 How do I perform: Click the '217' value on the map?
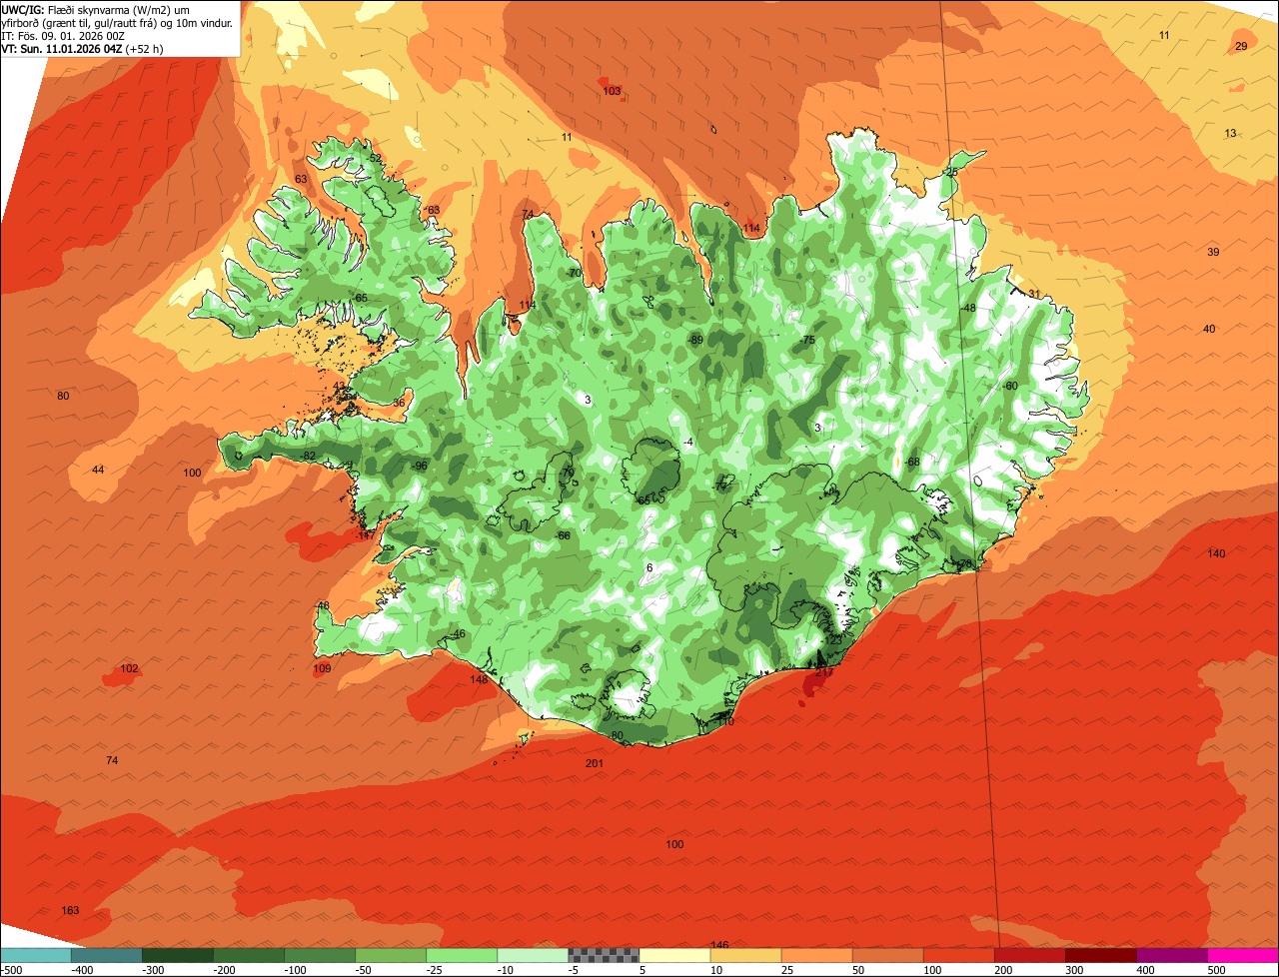click(824, 672)
